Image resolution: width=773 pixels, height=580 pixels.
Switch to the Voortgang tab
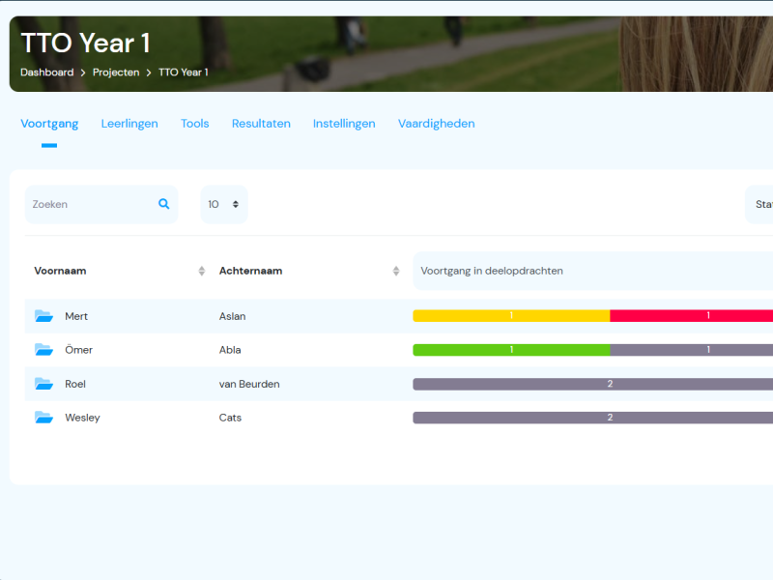pyautogui.click(x=49, y=124)
